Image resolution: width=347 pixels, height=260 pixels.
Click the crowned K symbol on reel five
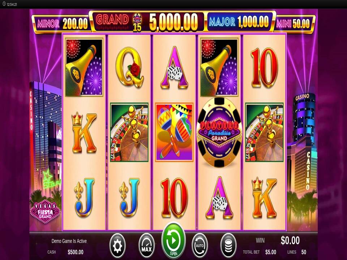[264, 197]
